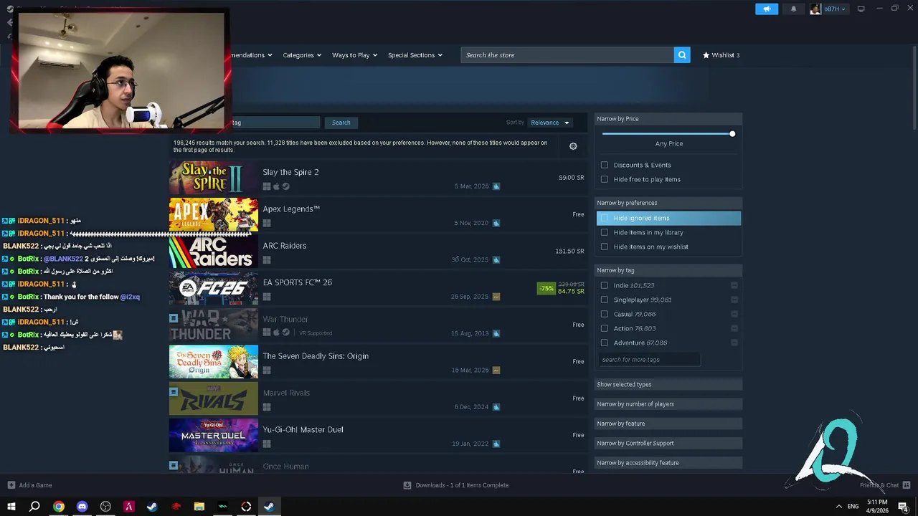Tick the Casual tag checkbox
The width and height of the screenshot is (918, 516).
click(x=604, y=314)
